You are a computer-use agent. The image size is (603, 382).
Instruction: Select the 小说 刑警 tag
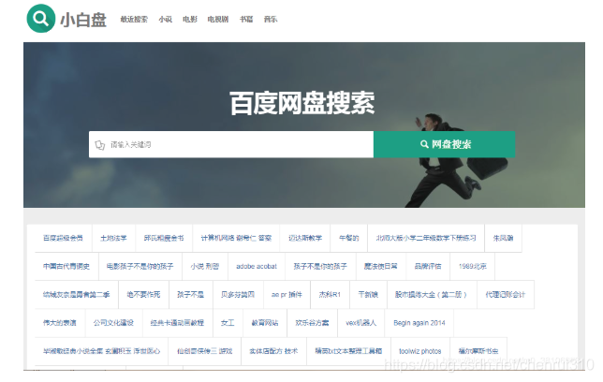(x=205, y=266)
